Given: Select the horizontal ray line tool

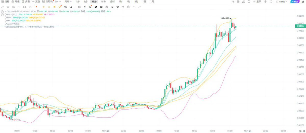Looking at the screenshot, I should (x=19, y=7).
